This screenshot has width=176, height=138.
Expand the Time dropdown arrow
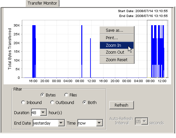pyautogui.click(x=99, y=123)
